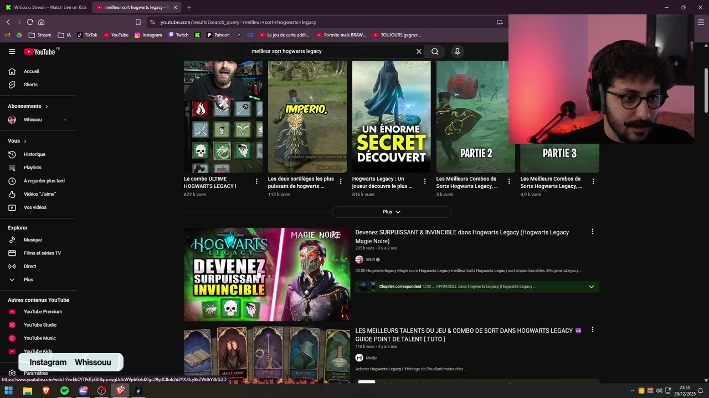Open 'LES MEILLEURS TALENTS DU JEU' video title
The width and height of the screenshot is (709, 398).
click(x=468, y=335)
